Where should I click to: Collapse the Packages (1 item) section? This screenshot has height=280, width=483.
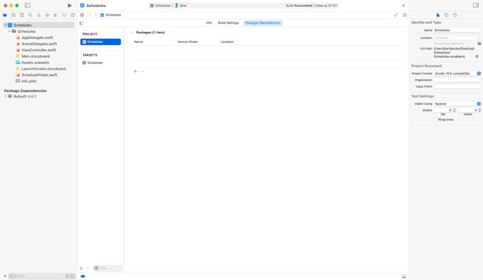pyautogui.click(x=132, y=33)
